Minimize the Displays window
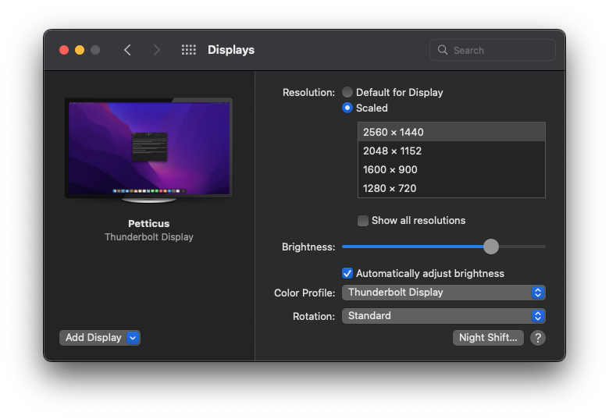Viewport: 609px width, 419px height. point(80,50)
